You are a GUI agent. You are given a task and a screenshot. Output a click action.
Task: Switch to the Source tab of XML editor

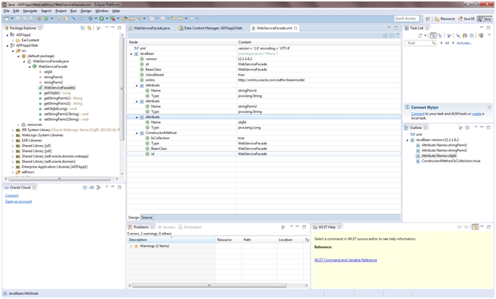click(x=147, y=218)
